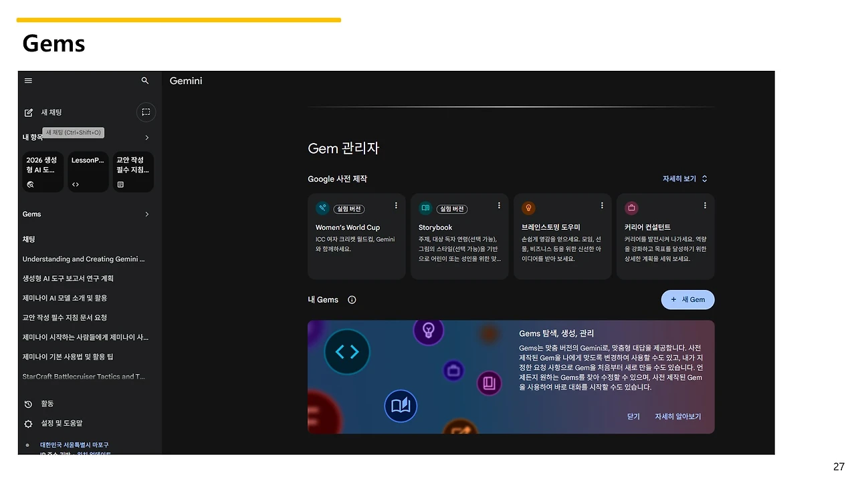Click the 자세히 알아보기 link

(677, 416)
